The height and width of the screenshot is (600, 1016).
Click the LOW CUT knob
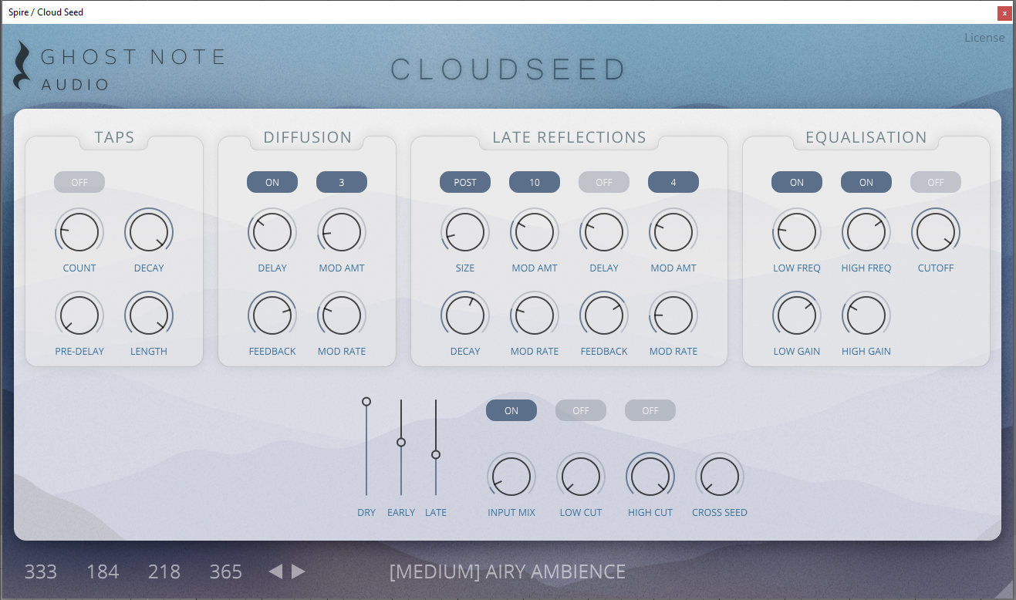click(581, 477)
